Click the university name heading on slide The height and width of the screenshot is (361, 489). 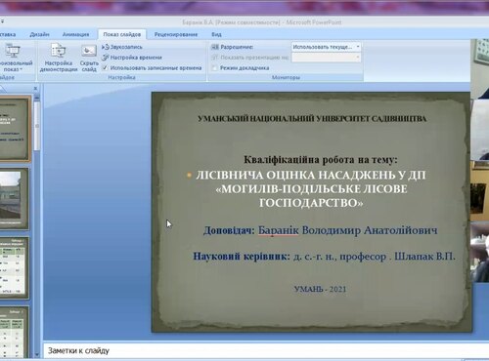tap(312, 118)
